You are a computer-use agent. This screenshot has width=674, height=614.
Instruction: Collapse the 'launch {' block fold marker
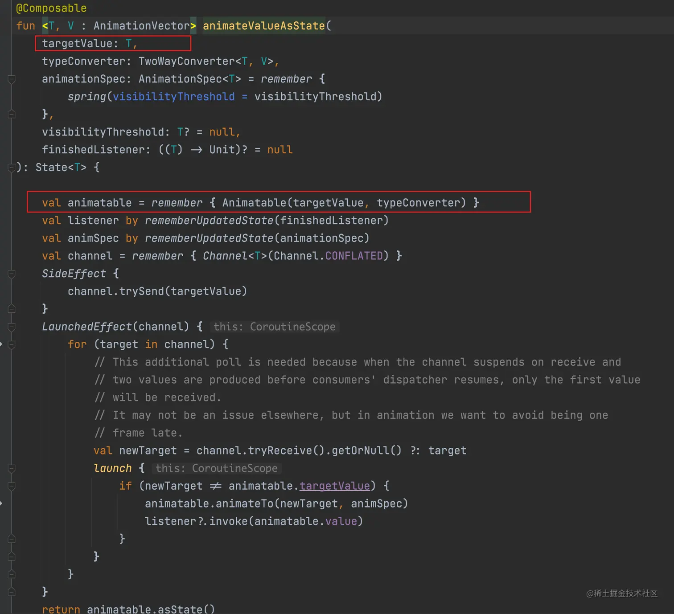(x=12, y=468)
